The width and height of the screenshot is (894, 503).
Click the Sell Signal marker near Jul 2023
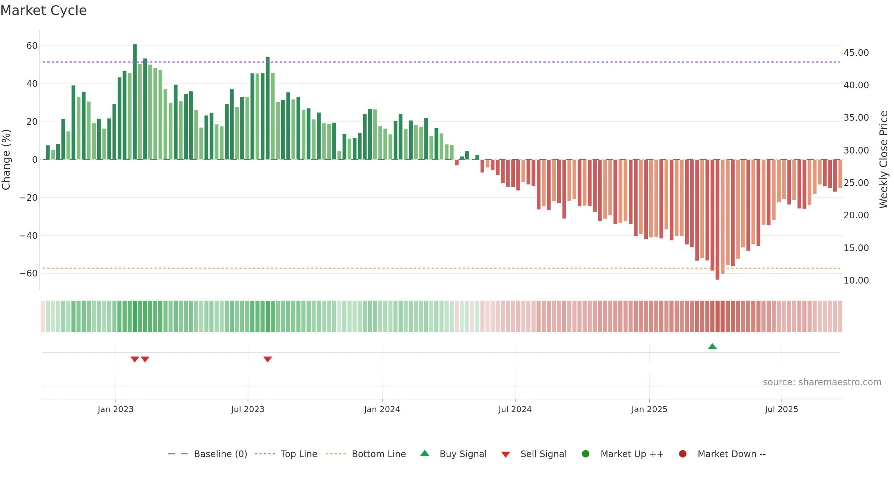coord(267,359)
